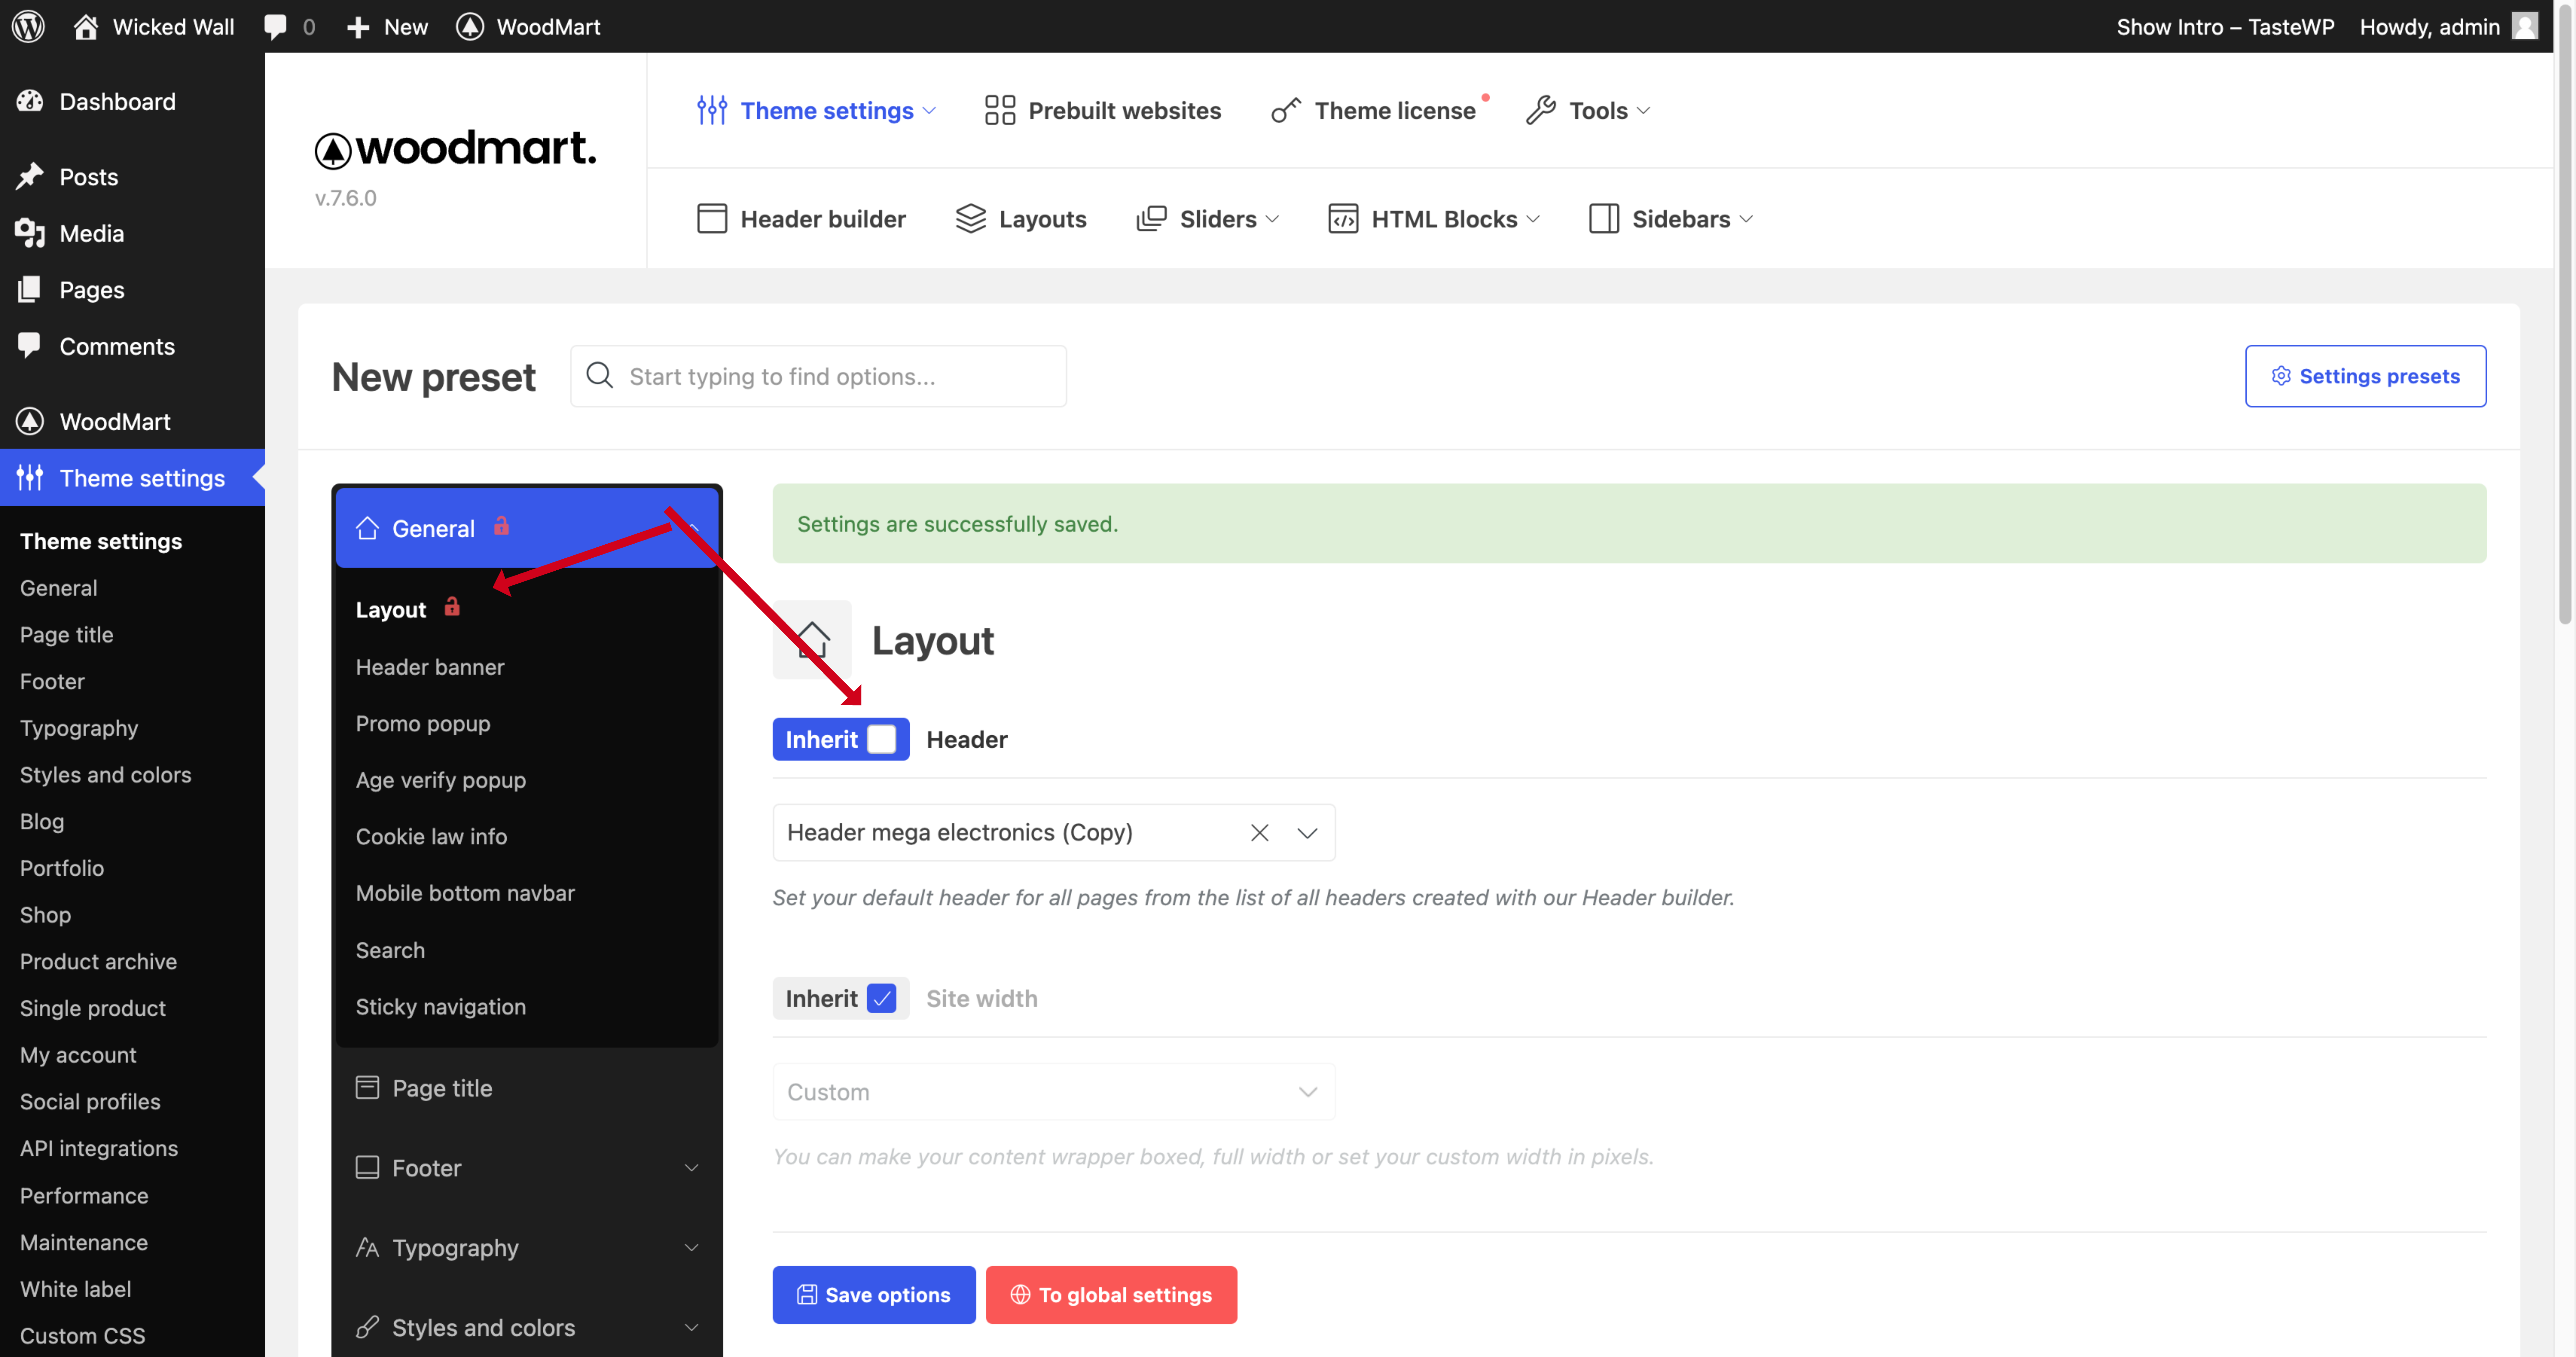Click the Typography section font icon
Viewport: 2576px width, 1357px height.
[x=367, y=1247]
